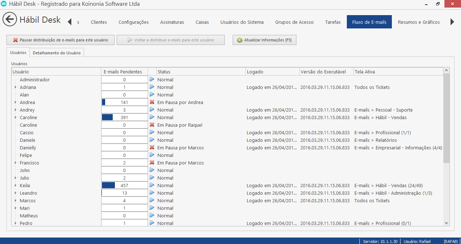Click the red X pause icon for Andrea
Image resolution: width=461 pixels, height=244 pixels.
point(152,102)
